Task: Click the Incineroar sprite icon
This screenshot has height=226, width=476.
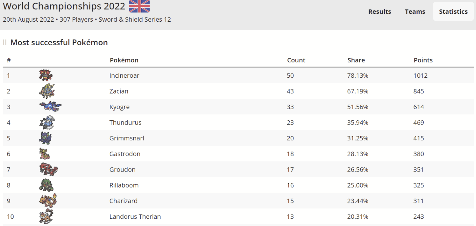Action: click(45, 75)
